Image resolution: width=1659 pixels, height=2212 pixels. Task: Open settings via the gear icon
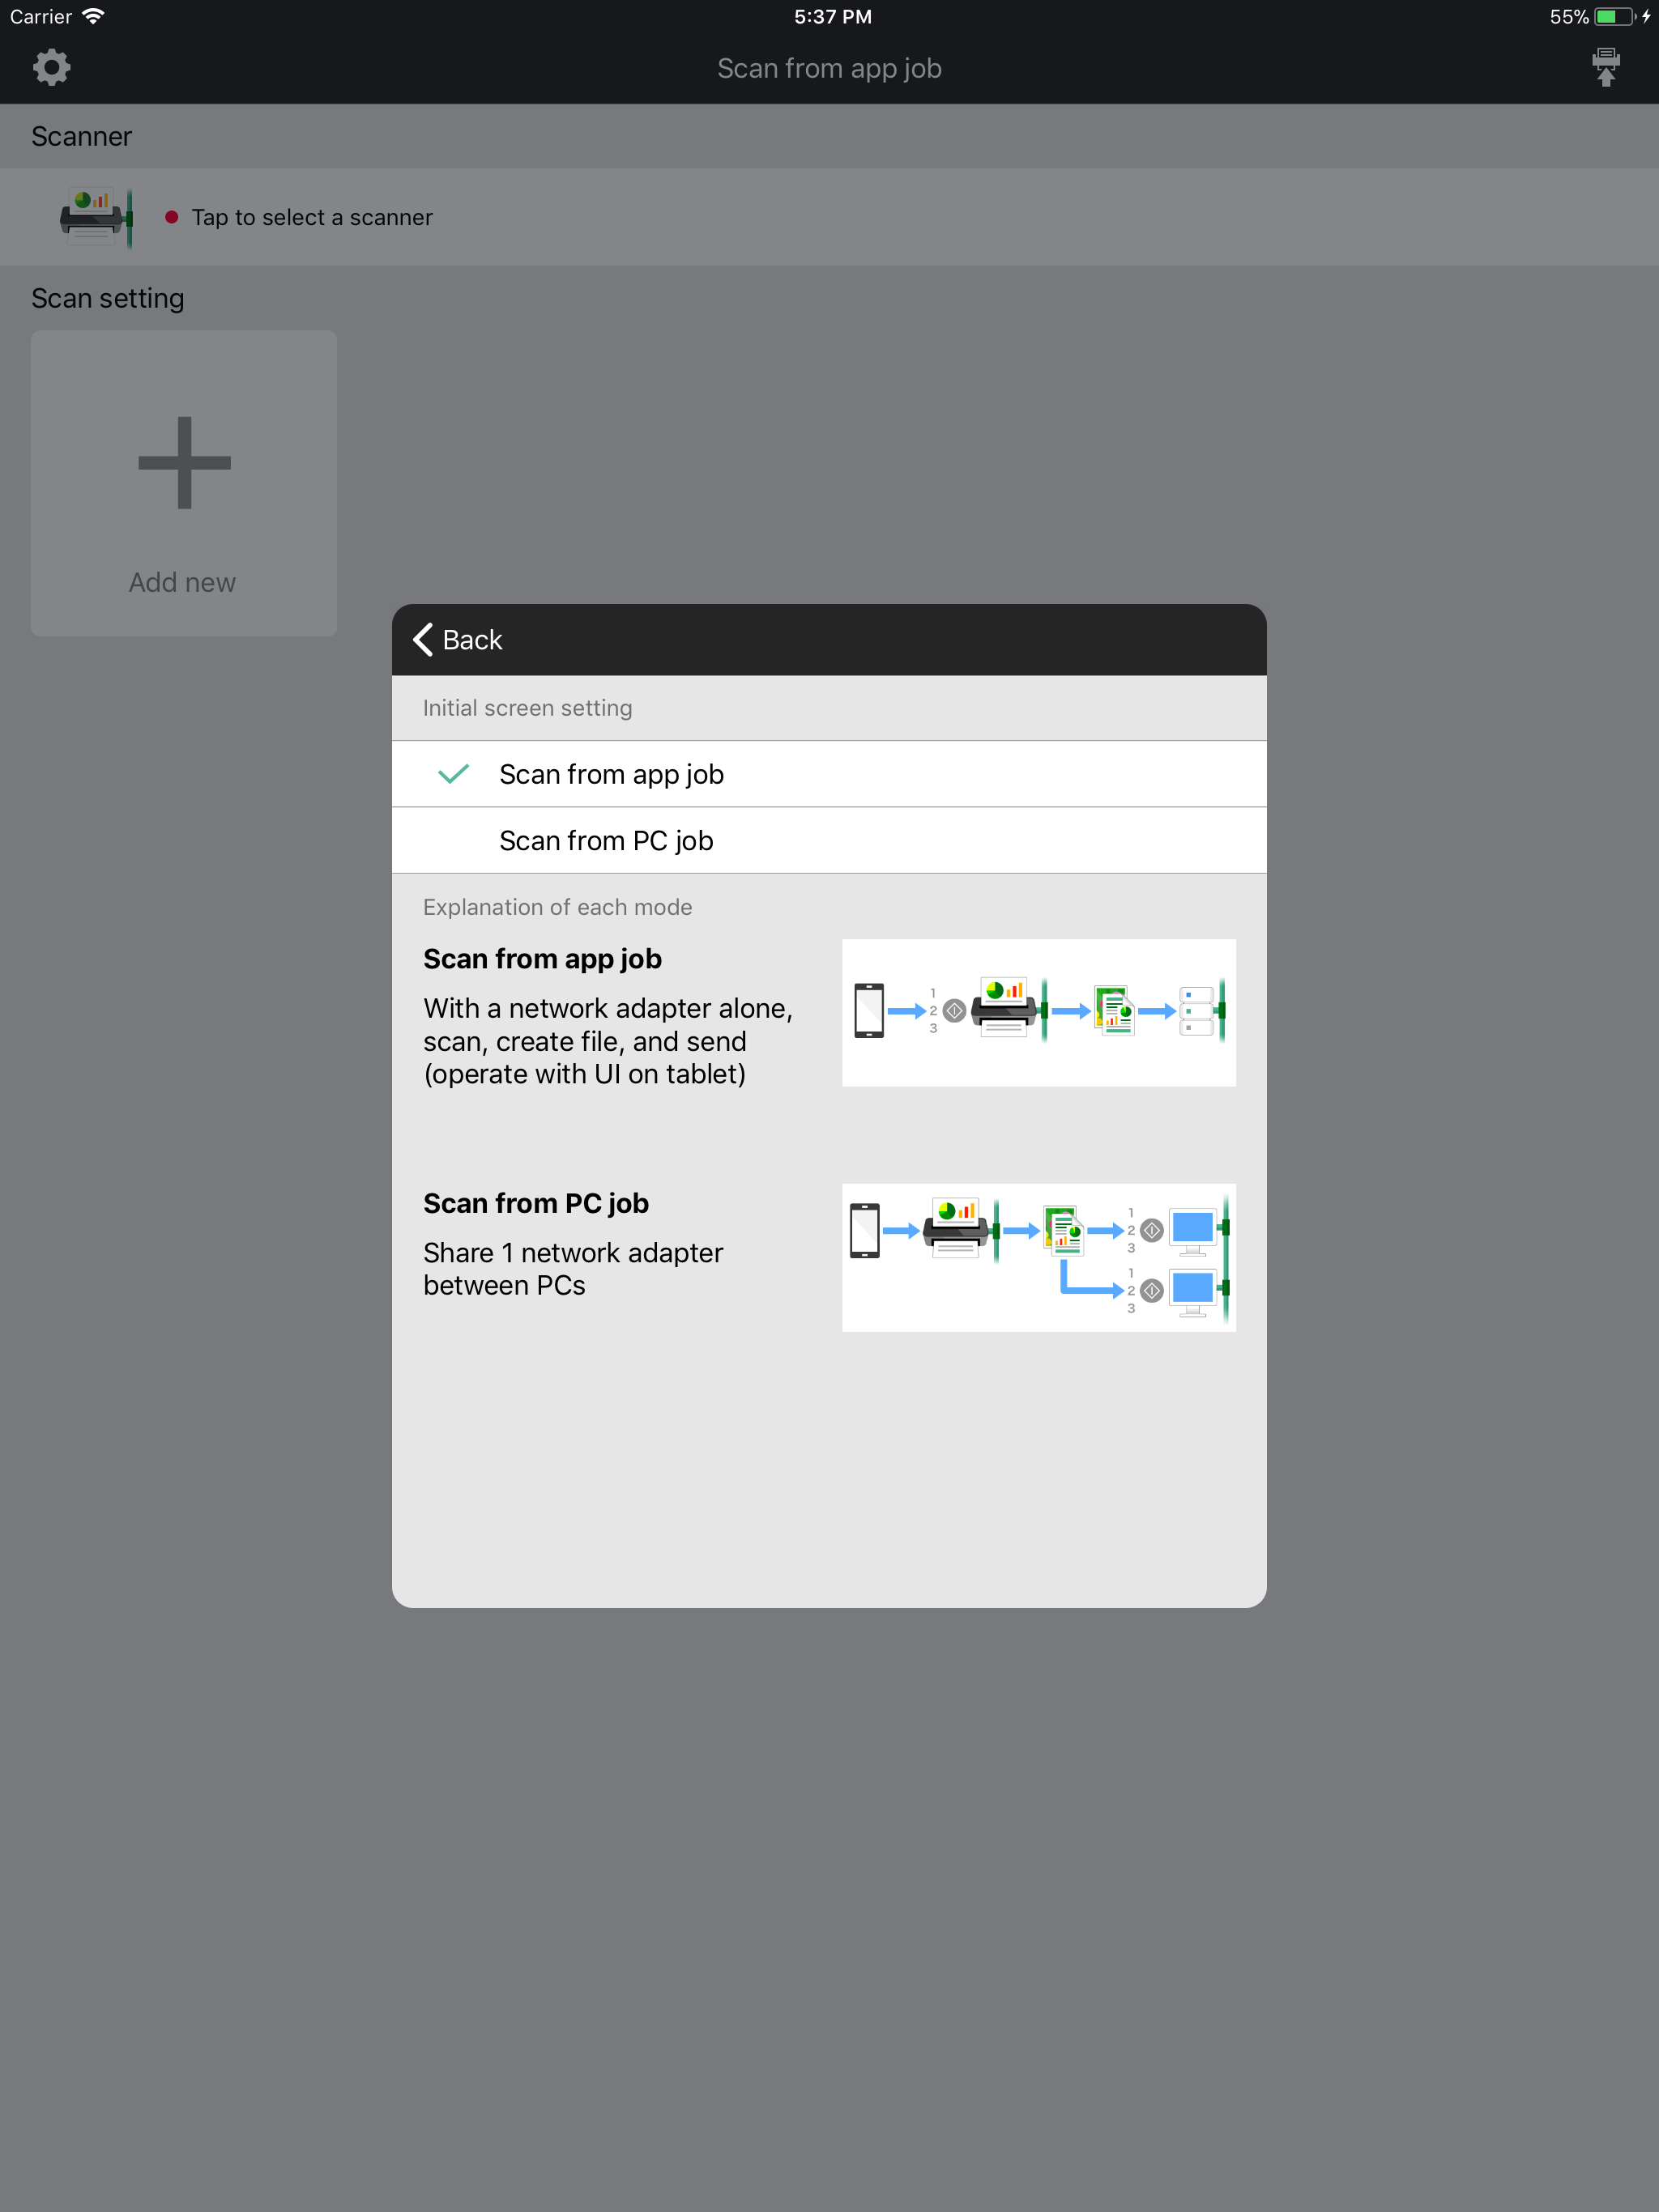click(x=51, y=68)
